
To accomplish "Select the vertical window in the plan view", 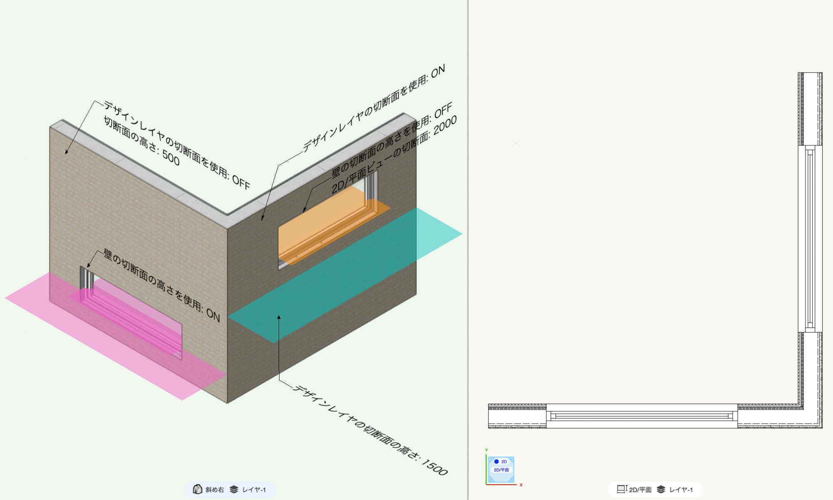I will pos(810,239).
